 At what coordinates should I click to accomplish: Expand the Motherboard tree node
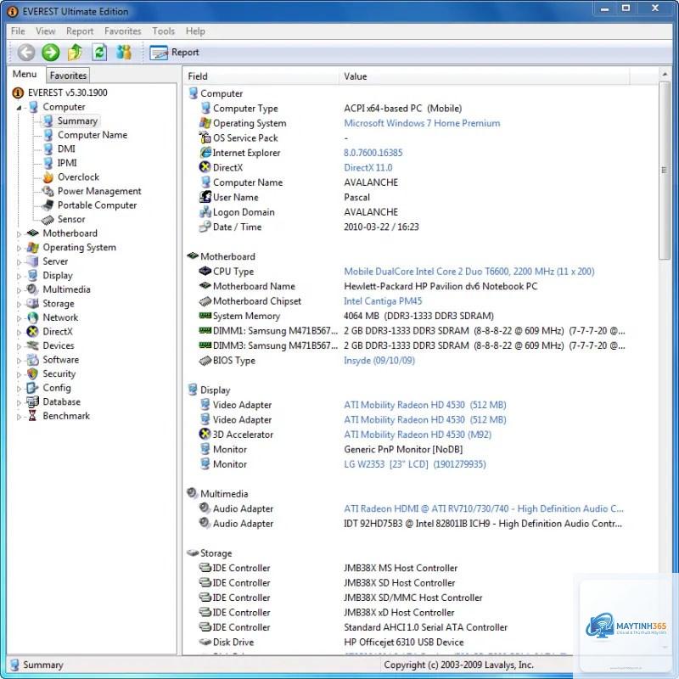point(19,234)
